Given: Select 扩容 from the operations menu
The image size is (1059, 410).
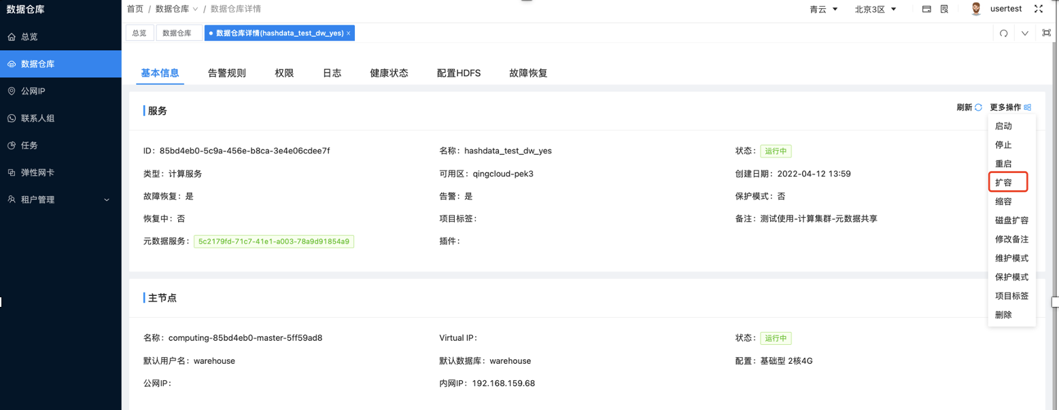Looking at the screenshot, I should click(x=1004, y=182).
